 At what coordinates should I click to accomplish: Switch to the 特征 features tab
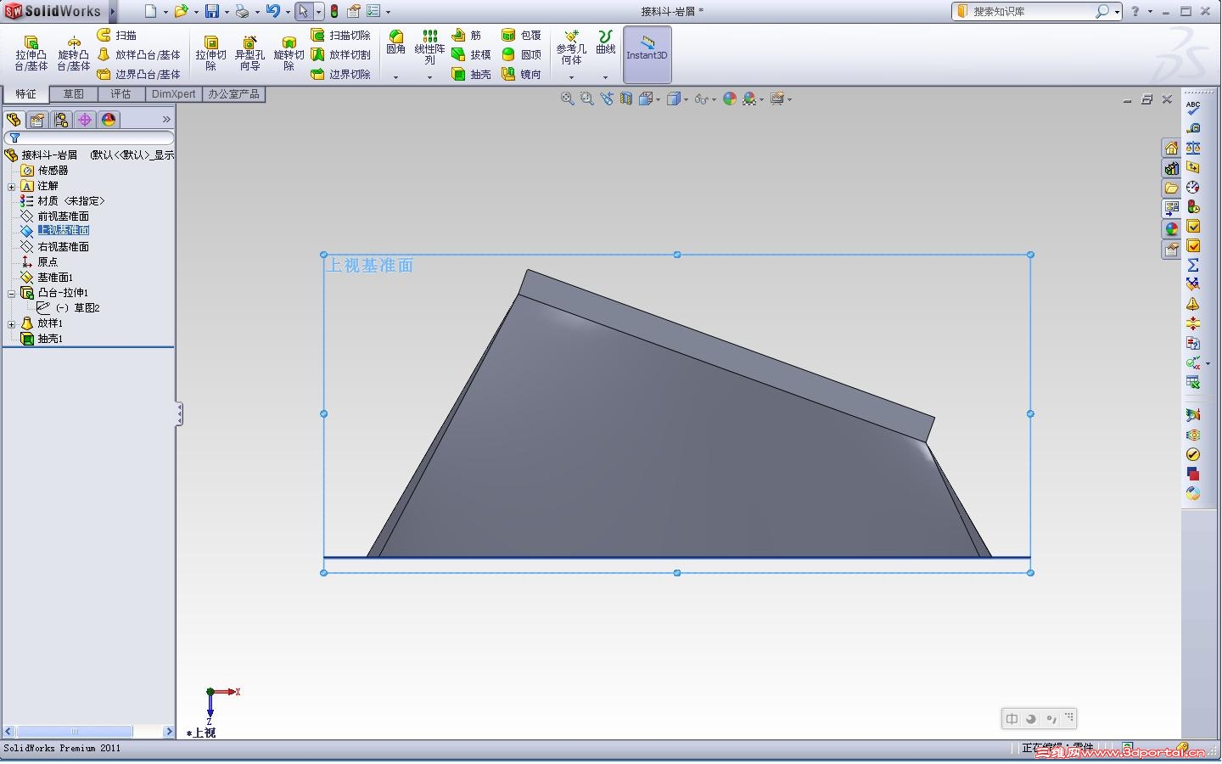(25, 94)
